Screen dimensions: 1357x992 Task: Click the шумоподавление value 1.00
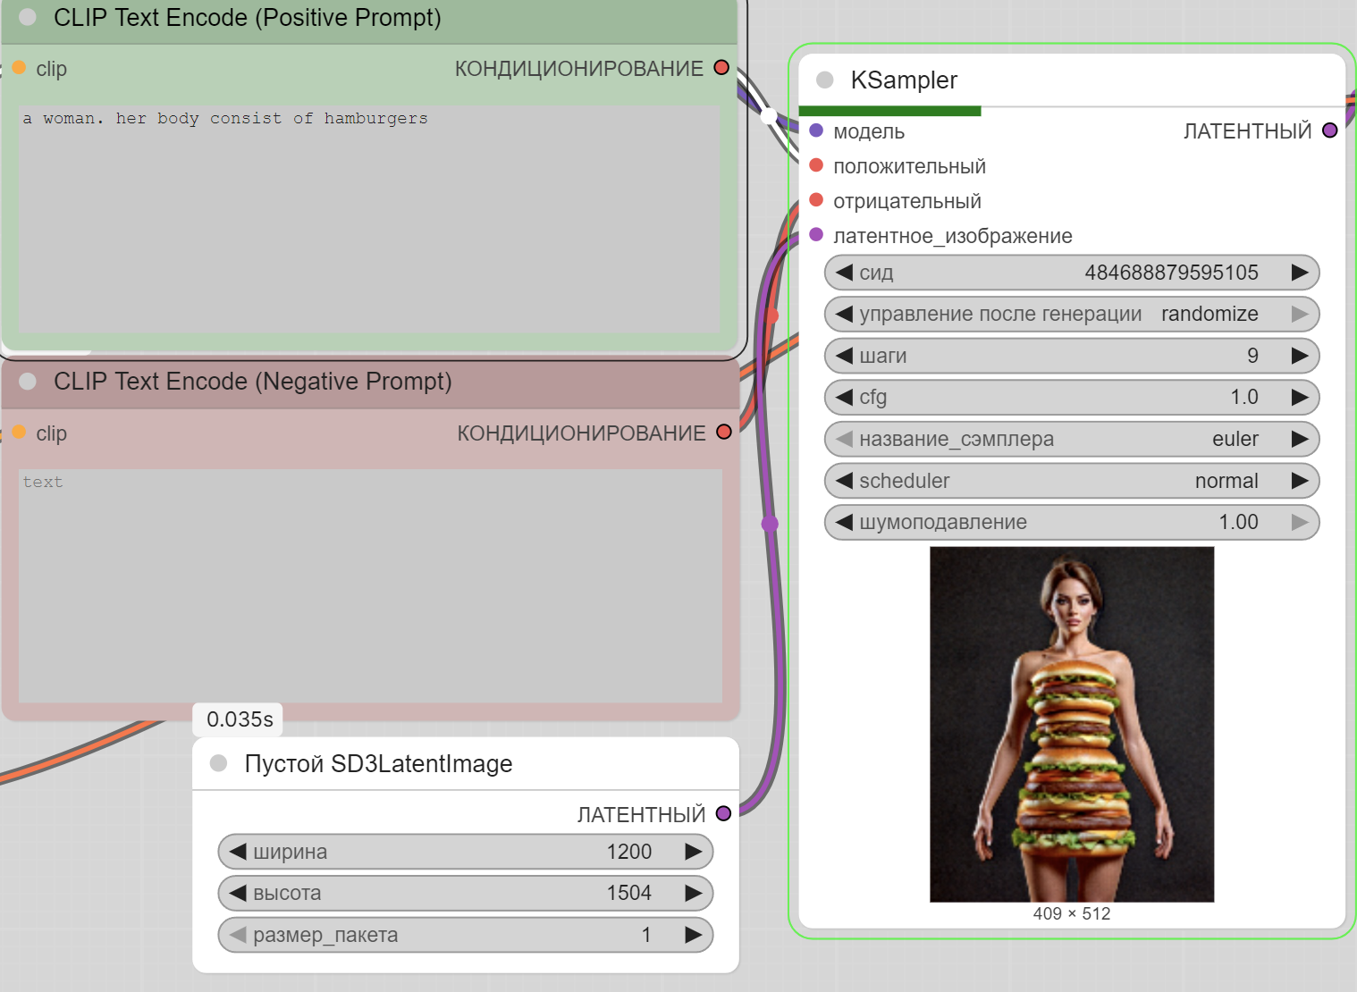click(1238, 522)
